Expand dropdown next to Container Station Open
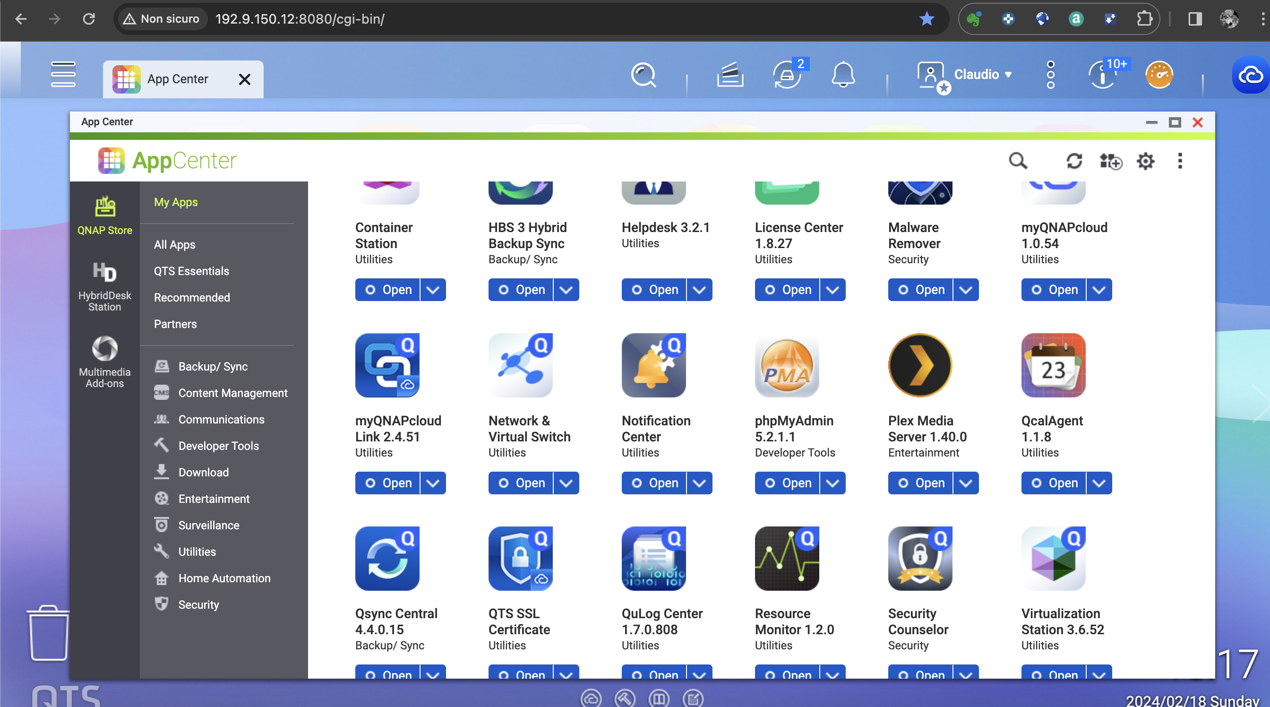Image resolution: width=1270 pixels, height=707 pixels. click(433, 290)
